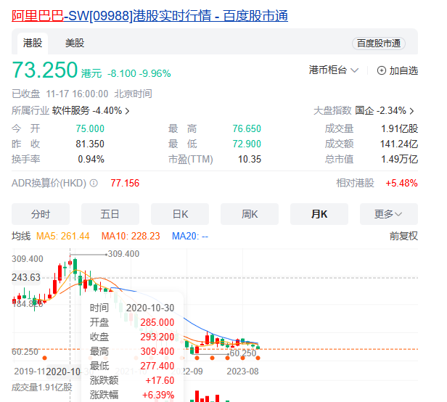The image size is (447, 402).
Task: Click the 今开 value 75.000
Action: (x=90, y=128)
